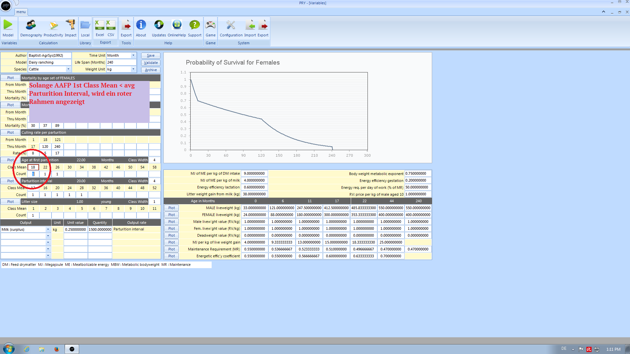Image resolution: width=630 pixels, height=354 pixels.
Task: Open the menu tab
Action: [x=21, y=12]
